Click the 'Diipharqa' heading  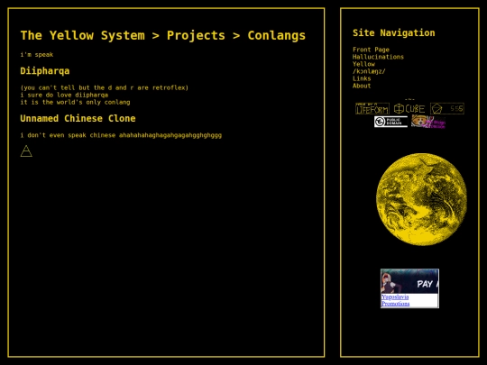tap(45, 71)
